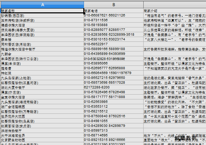Image resolution: width=206 pixels, height=145 pixels.
Task: Select phone cell 010-63895066
Action: point(114,63)
